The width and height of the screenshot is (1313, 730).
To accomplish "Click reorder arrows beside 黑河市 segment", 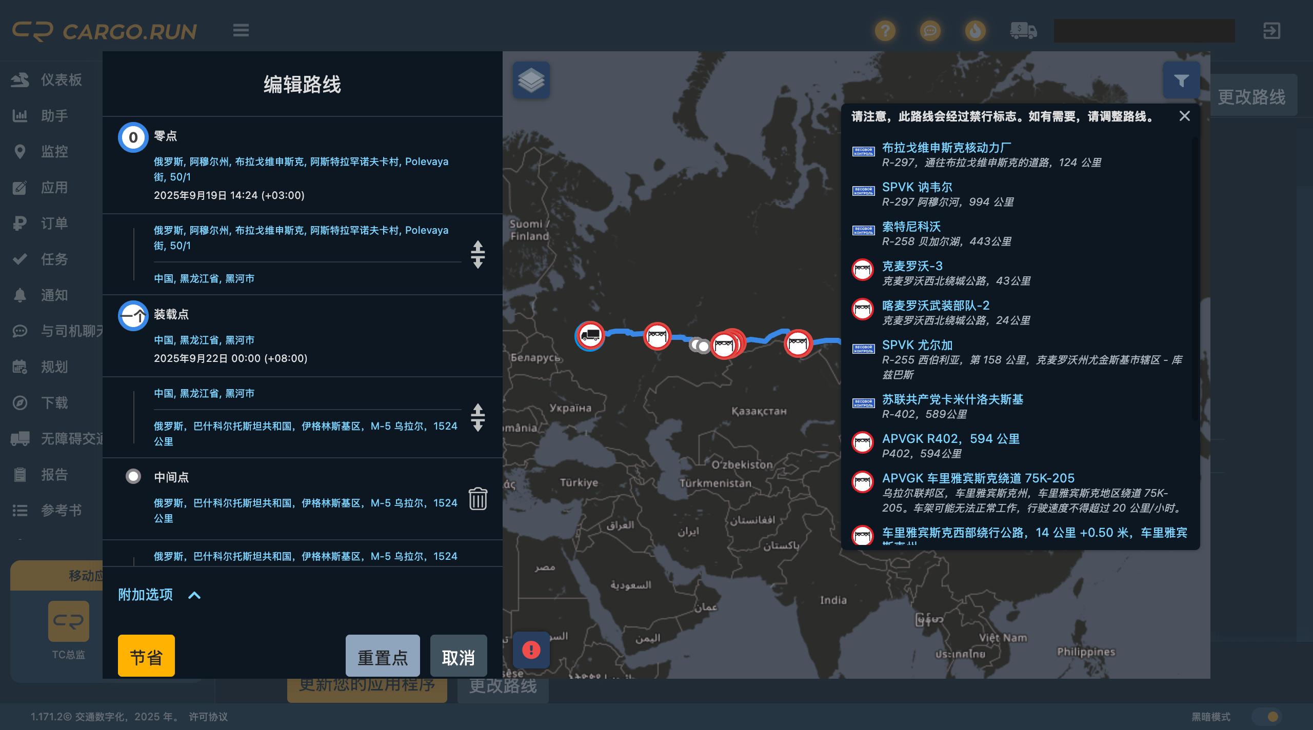I will pyautogui.click(x=478, y=254).
